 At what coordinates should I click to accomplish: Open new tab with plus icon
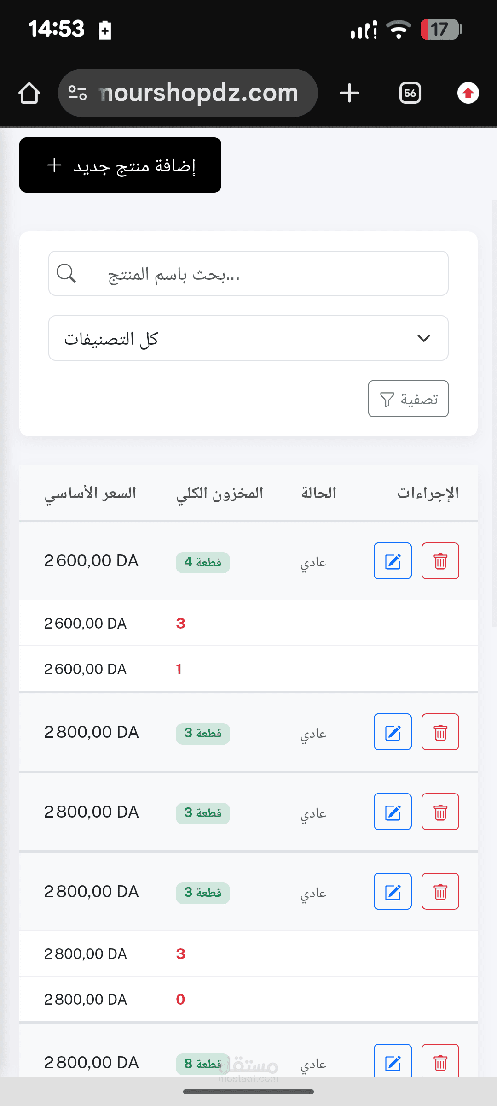point(349,93)
